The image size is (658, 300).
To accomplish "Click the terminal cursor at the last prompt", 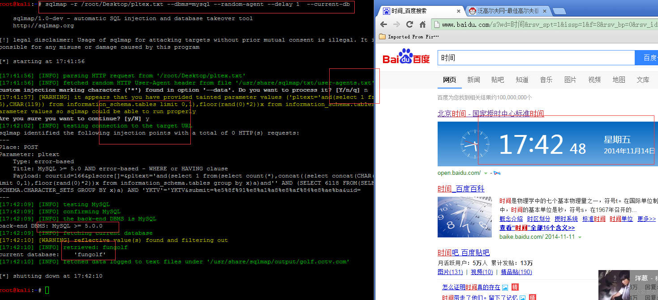I will click(x=47, y=290).
